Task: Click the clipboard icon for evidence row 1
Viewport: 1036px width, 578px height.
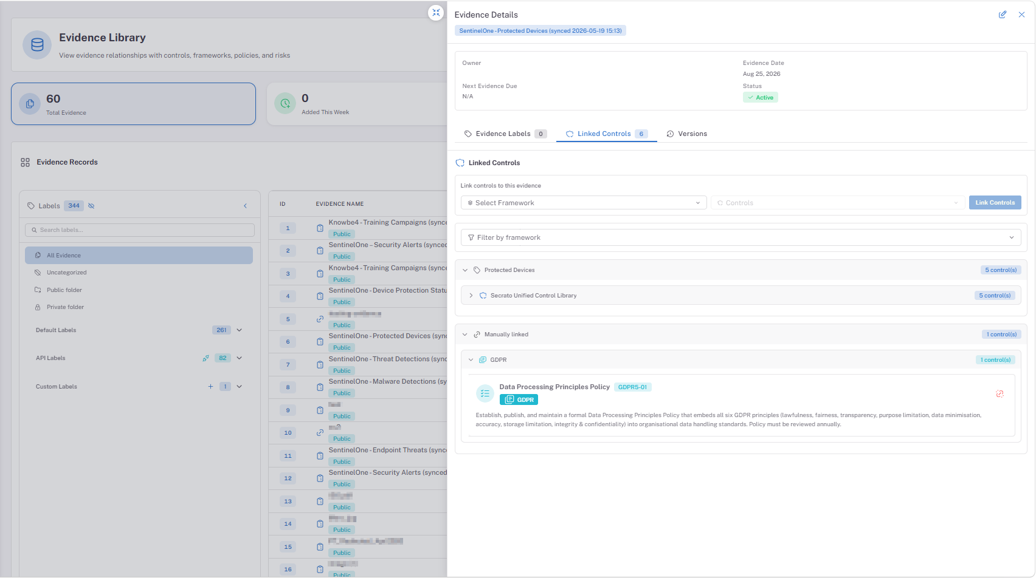Action: 320,228
